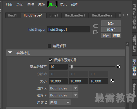Click the first 大小 value field
The width and height of the screenshot is (137, 109).
58,81
